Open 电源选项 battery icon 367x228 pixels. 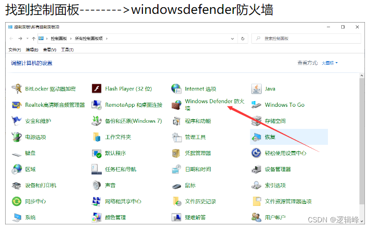point(16,137)
